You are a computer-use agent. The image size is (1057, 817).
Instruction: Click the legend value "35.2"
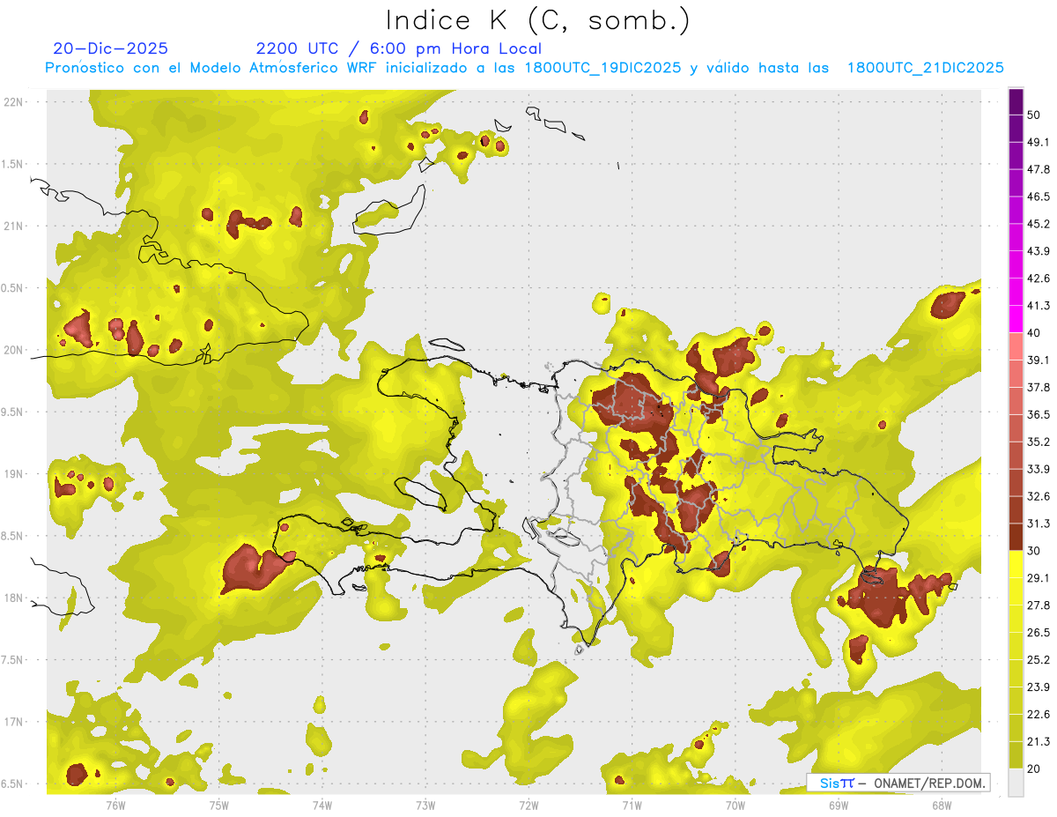1039,442
